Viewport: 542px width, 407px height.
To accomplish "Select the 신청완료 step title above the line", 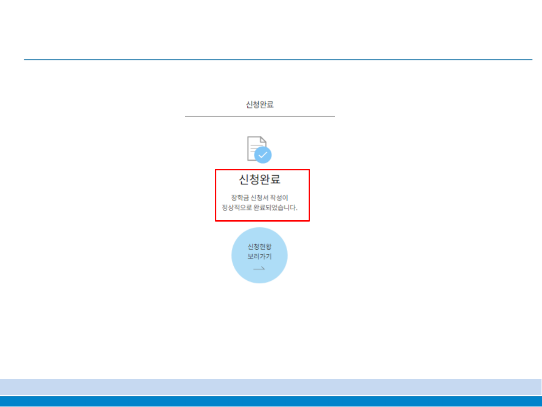I will pos(259,105).
